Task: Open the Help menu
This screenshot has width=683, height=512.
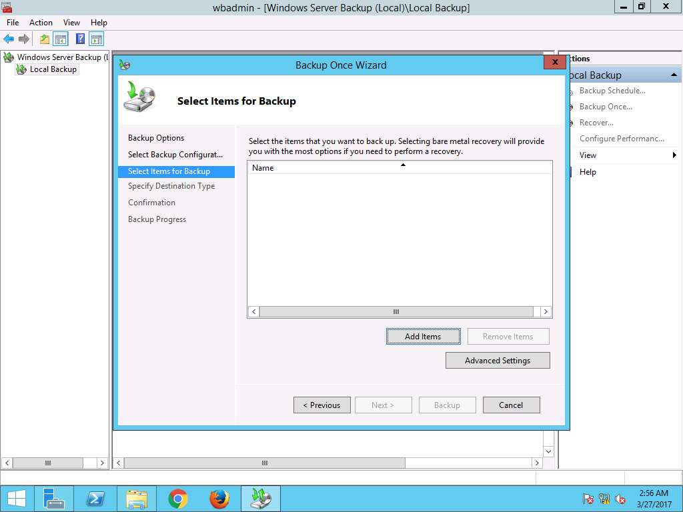Action: 99,23
